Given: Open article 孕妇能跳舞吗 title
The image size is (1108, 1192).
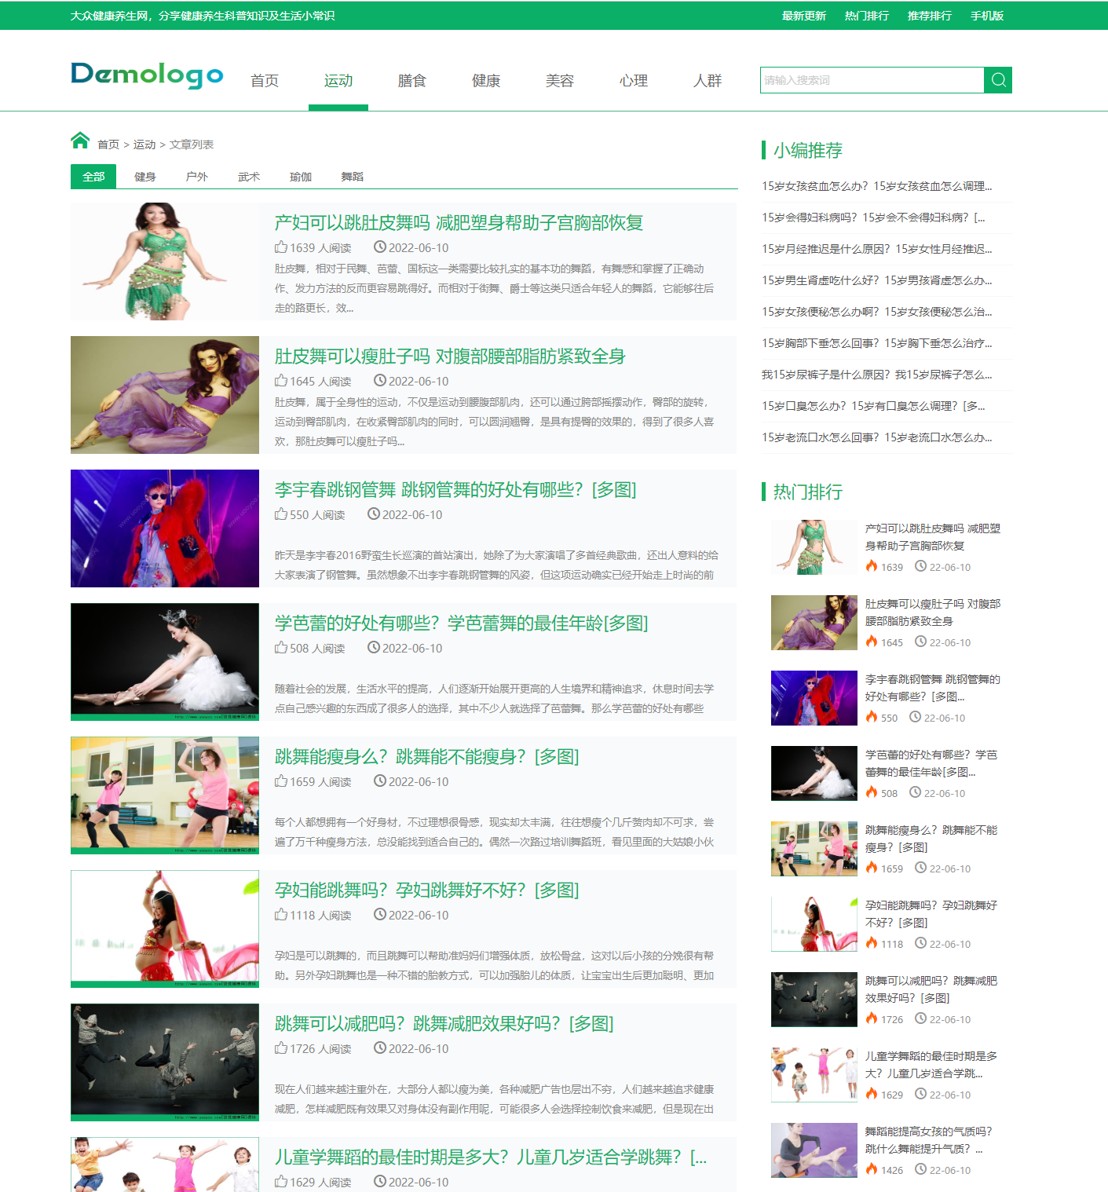Looking at the screenshot, I should (427, 890).
